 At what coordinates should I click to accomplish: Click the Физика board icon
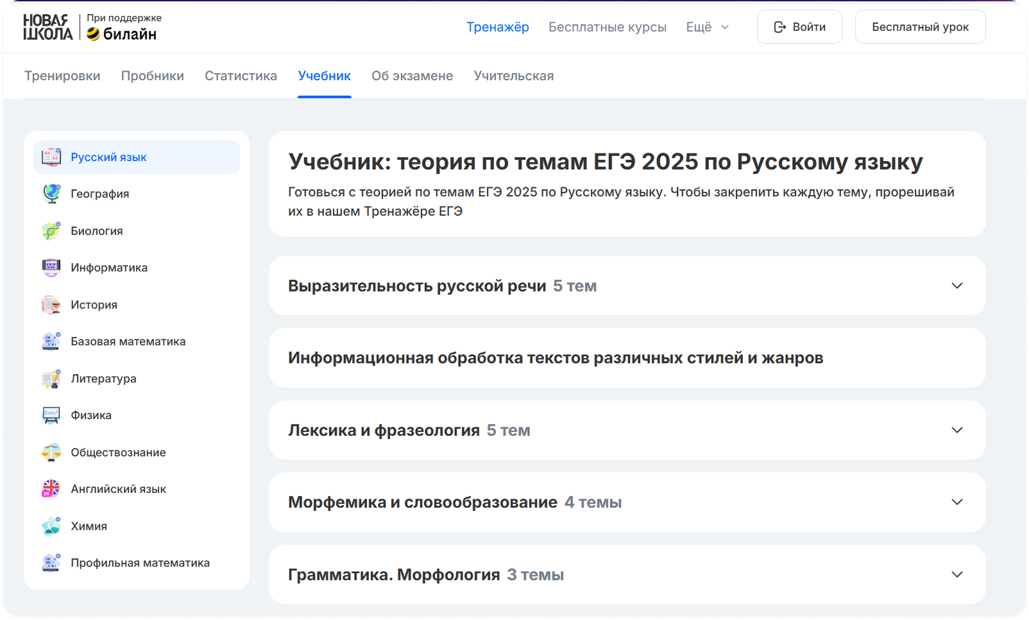point(51,415)
